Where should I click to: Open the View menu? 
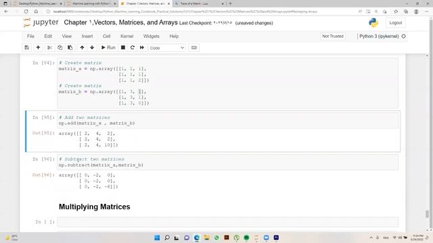66,36
